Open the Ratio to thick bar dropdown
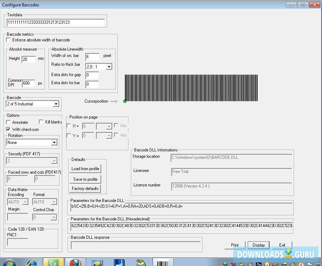The image size is (322, 266). click(109, 66)
